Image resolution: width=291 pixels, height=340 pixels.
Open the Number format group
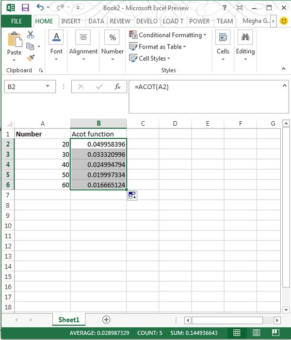(x=113, y=46)
